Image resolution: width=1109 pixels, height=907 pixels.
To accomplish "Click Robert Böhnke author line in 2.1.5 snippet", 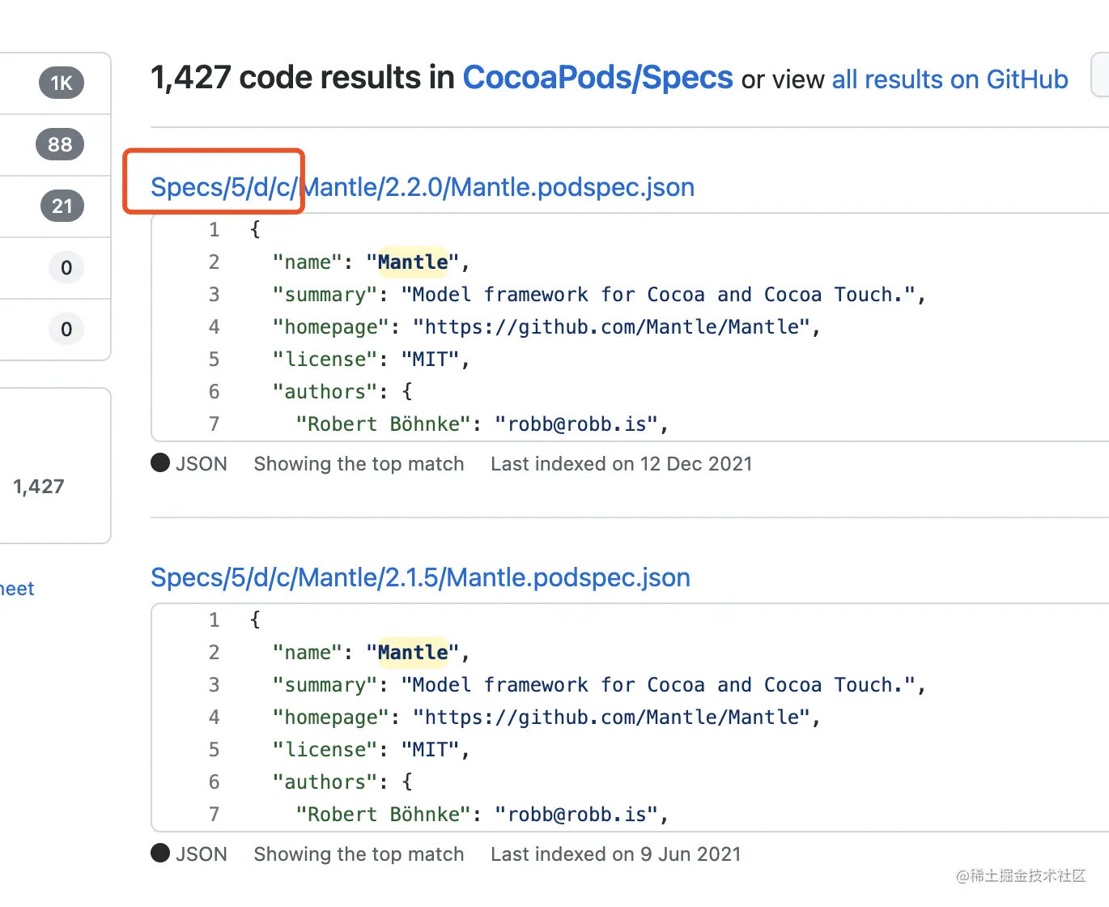I will click(482, 815).
